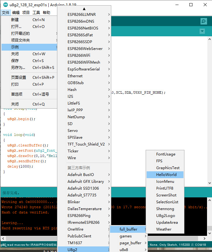Screen dimensions: 212x252
Task: Expand Ticker examples
Action: (x=84, y=151)
